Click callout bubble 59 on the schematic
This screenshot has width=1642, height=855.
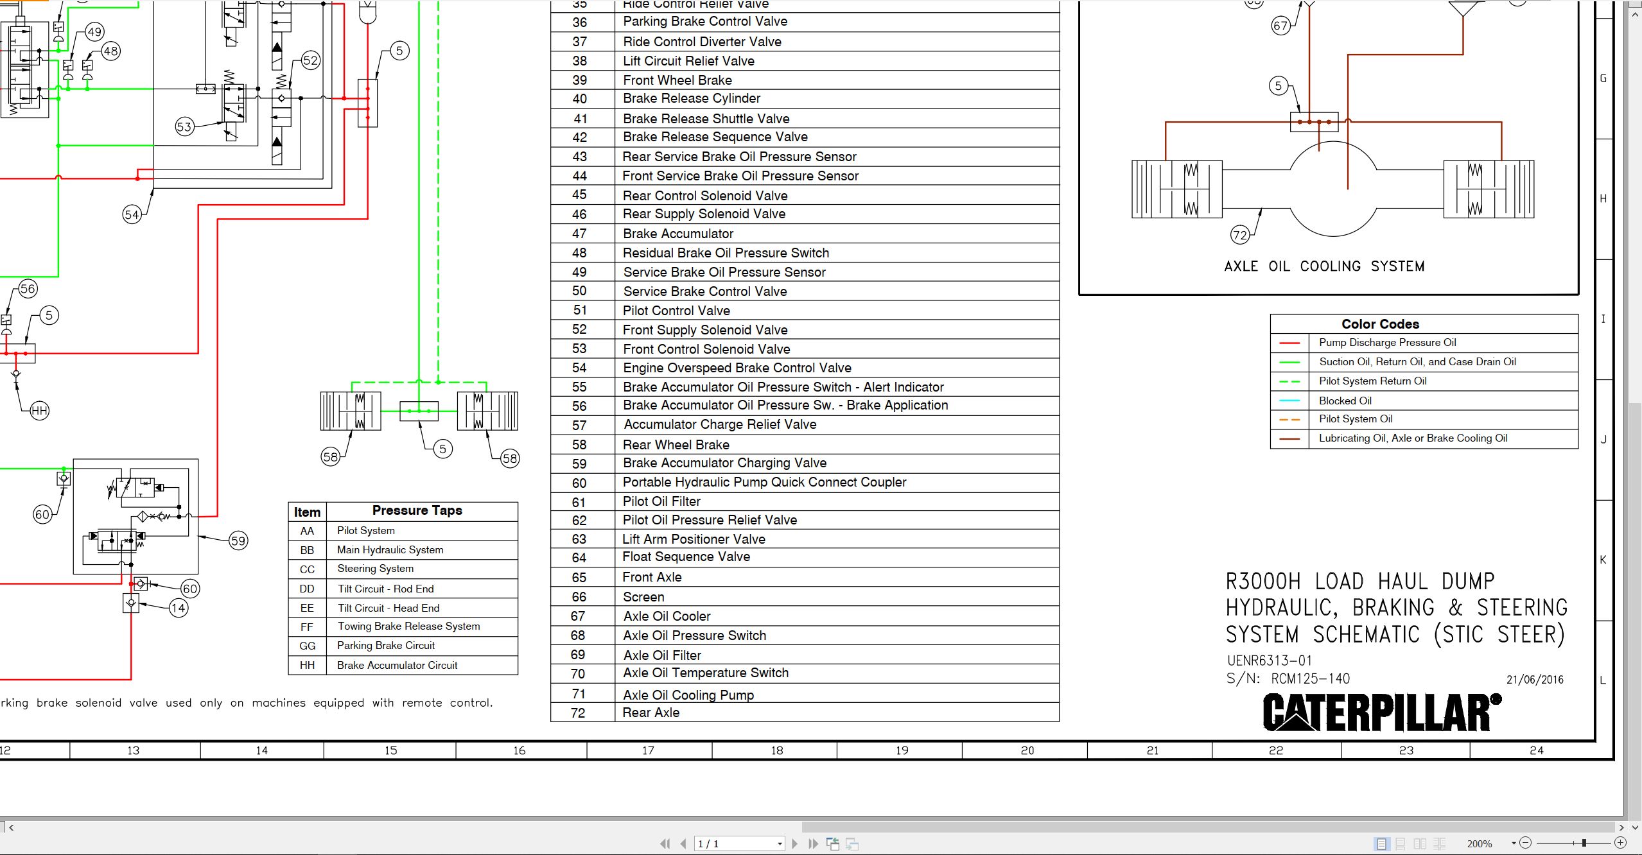tap(238, 540)
